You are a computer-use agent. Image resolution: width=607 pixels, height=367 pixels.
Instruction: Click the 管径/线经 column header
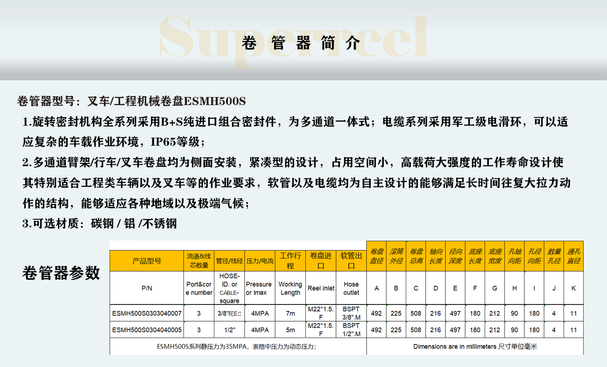pos(229,261)
